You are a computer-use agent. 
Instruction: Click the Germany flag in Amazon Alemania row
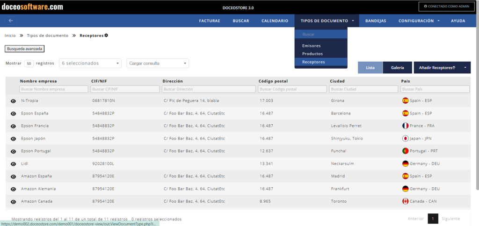406,189
